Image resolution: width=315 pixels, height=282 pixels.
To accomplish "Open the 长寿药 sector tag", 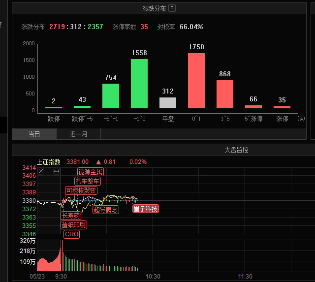I will pos(71,216).
